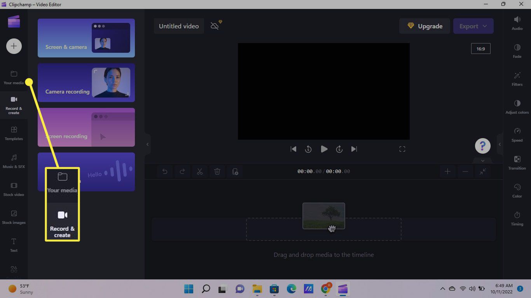
Task: Choose Camera recording card
Action: [x=86, y=83]
